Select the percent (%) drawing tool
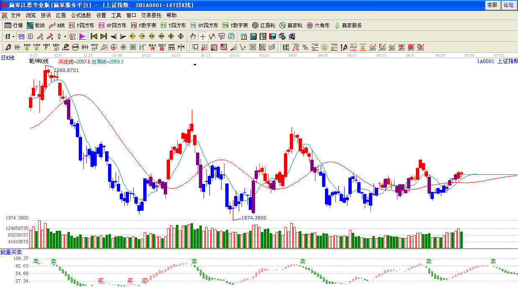This screenshot has height=288, width=518. point(305,47)
